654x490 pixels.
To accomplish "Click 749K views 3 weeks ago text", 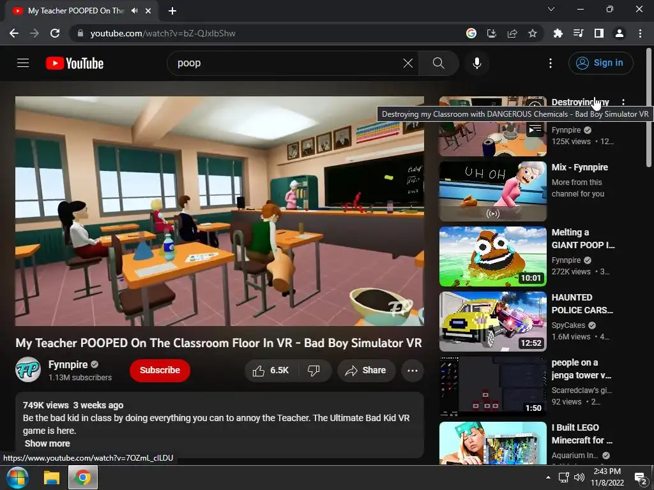I will (73, 405).
